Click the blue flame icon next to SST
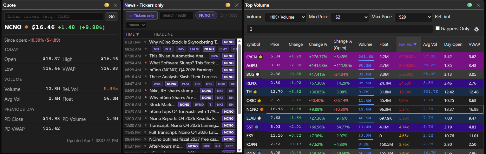Screen dimensions: 486x154 pyautogui.click(x=256, y=127)
